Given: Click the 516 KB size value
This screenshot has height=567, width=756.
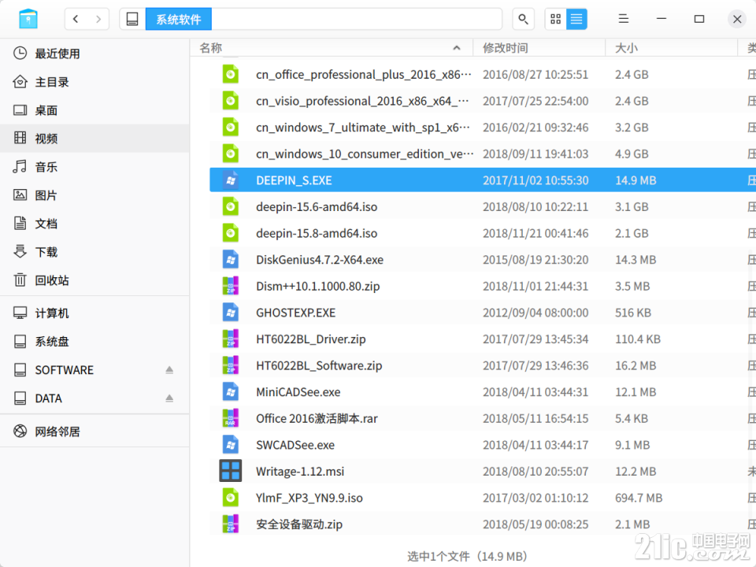Looking at the screenshot, I should coord(633,313).
